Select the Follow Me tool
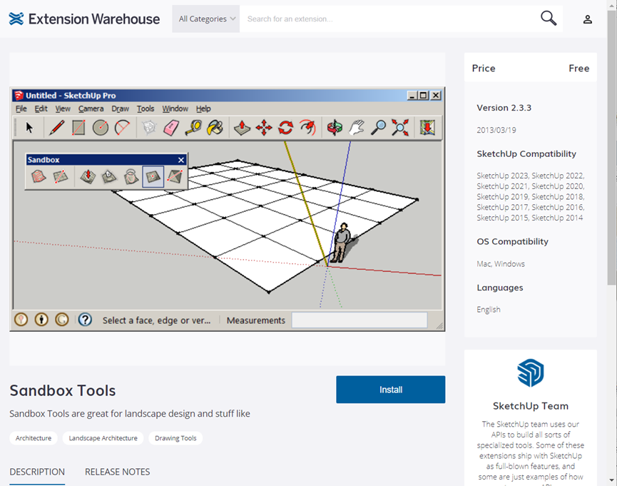617x486 pixels. (x=307, y=128)
